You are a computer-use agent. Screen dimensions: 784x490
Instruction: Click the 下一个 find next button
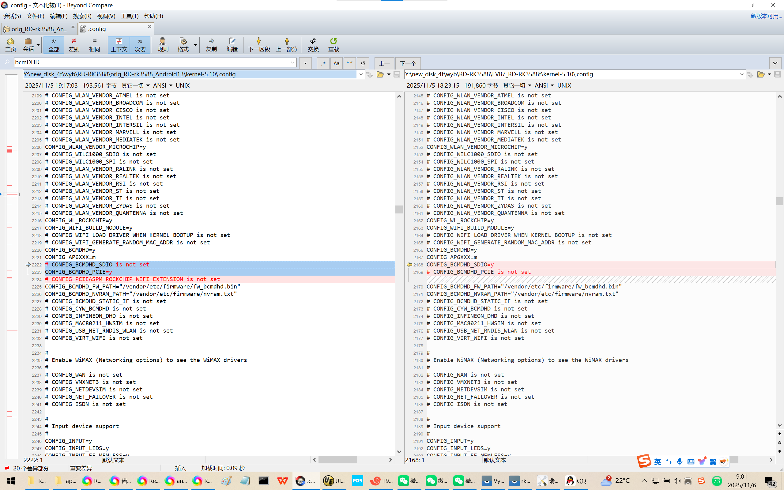tap(408, 63)
